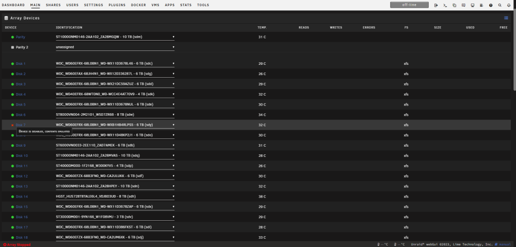Open the Disk 14 HGST 8 TB dropdown
The width and height of the screenshot is (516, 247).
(115, 197)
